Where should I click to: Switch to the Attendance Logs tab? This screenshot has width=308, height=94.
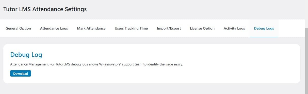54,28
